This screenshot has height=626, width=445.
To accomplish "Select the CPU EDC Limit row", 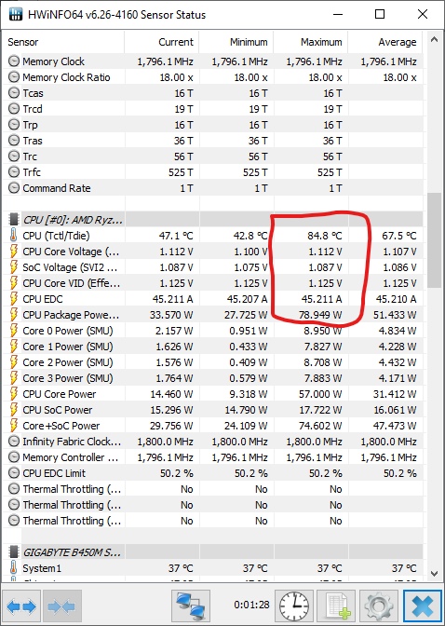I will tap(212, 473).
